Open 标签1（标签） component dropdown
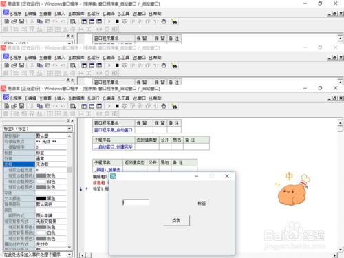The width and height of the screenshot is (344, 258). (x=69, y=129)
